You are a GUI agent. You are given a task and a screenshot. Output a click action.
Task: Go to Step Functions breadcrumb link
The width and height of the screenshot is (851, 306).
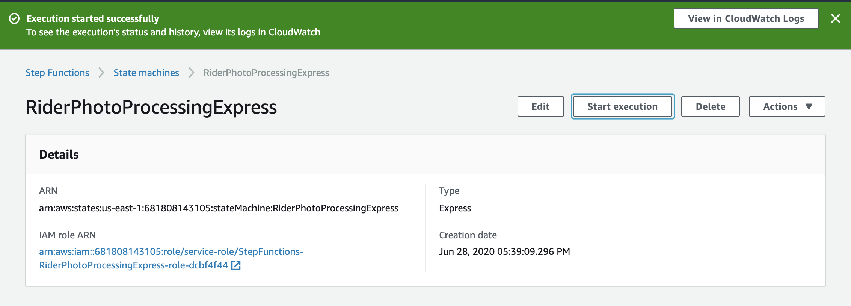(x=57, y=73)
